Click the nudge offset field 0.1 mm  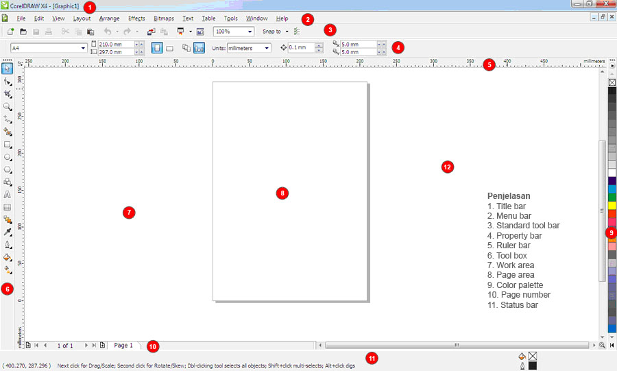coord(302,47)
